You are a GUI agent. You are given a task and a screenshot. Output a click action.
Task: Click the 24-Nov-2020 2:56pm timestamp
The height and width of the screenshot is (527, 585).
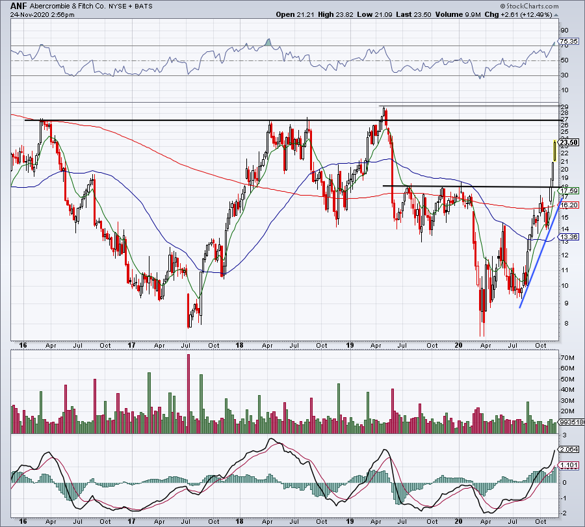pos(42,15)
